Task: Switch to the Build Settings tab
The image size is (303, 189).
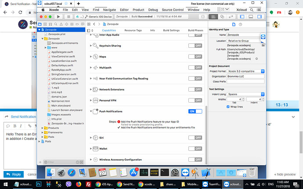Action: coord(171,30)
